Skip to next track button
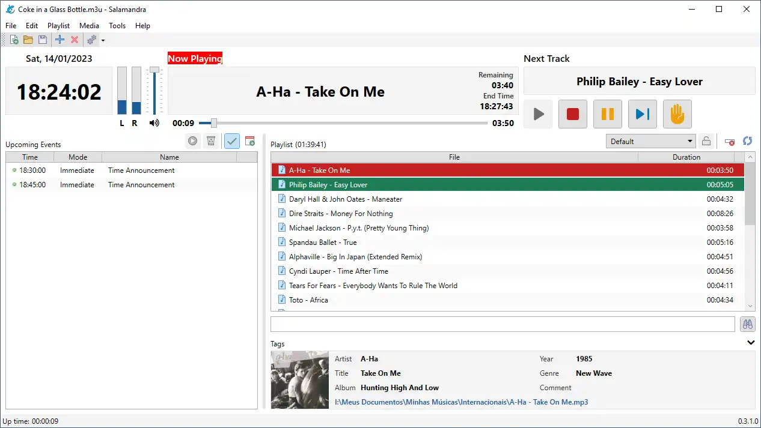Viewport: 761px width, 428px height. [x=642, y=114]
